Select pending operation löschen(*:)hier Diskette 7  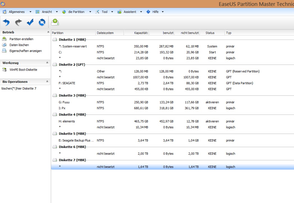tap(19, 88)
